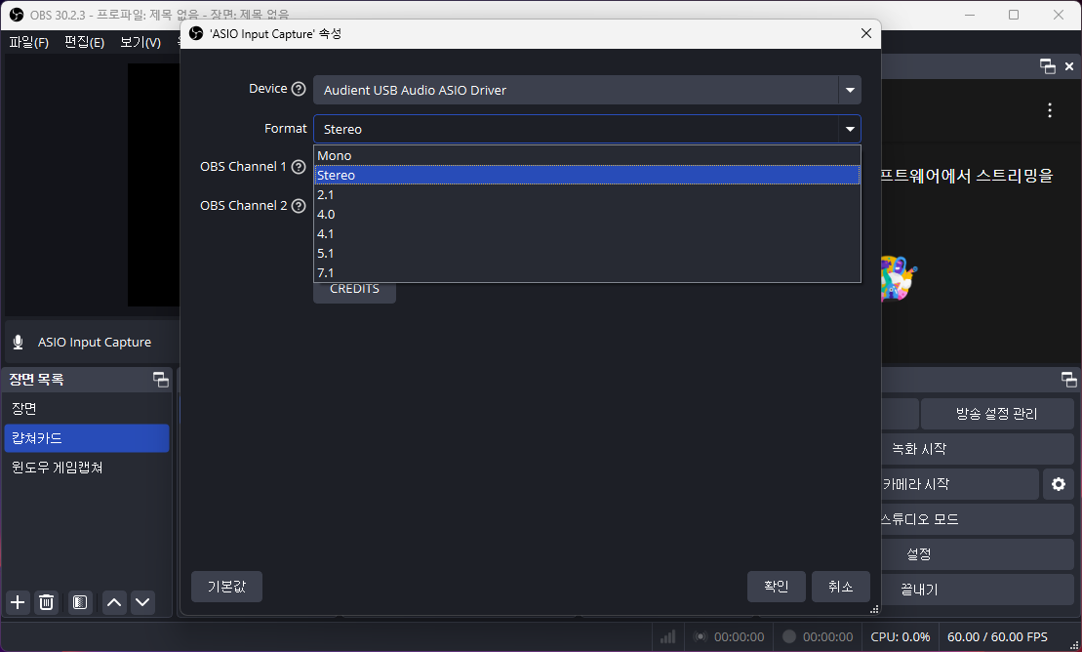The width and height of the screenshot is (1082, 652).
Task: Close the ASIO Input Capture properties dialog
Action: coord(866,33)
